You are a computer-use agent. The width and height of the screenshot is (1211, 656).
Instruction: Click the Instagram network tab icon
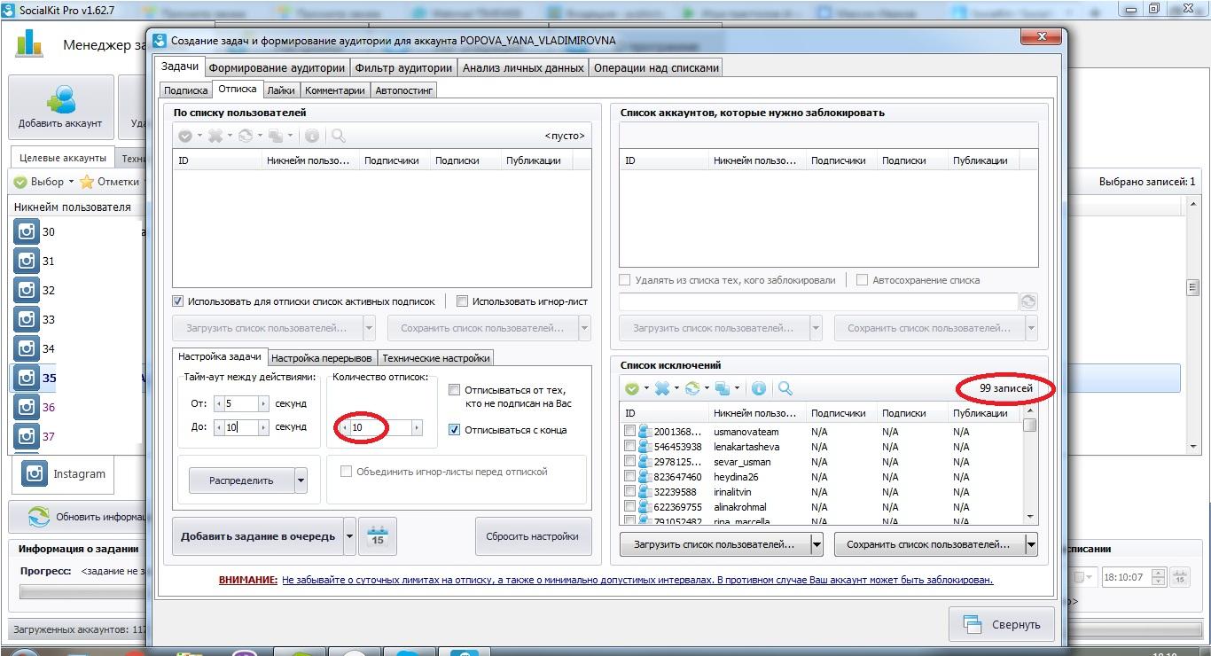point(35,473)
